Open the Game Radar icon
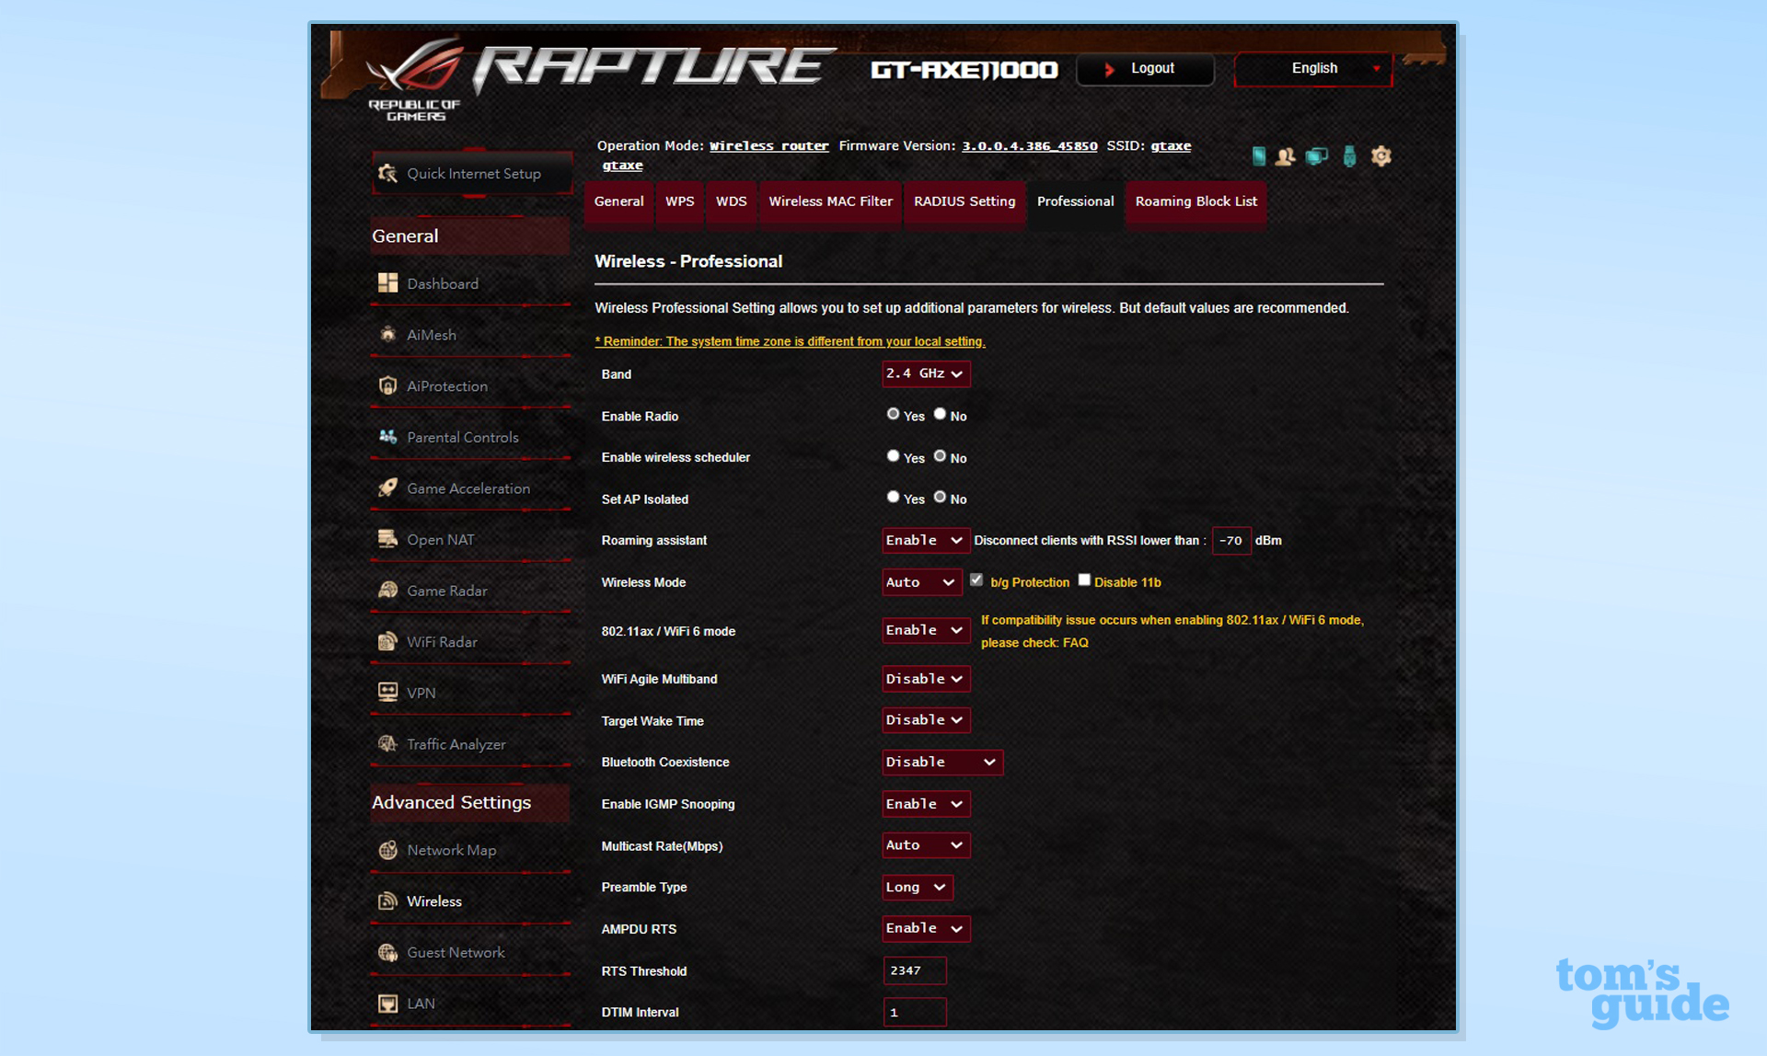Screen dimensions: 1767x1056 pyautogui.click(x=387, y=591)
